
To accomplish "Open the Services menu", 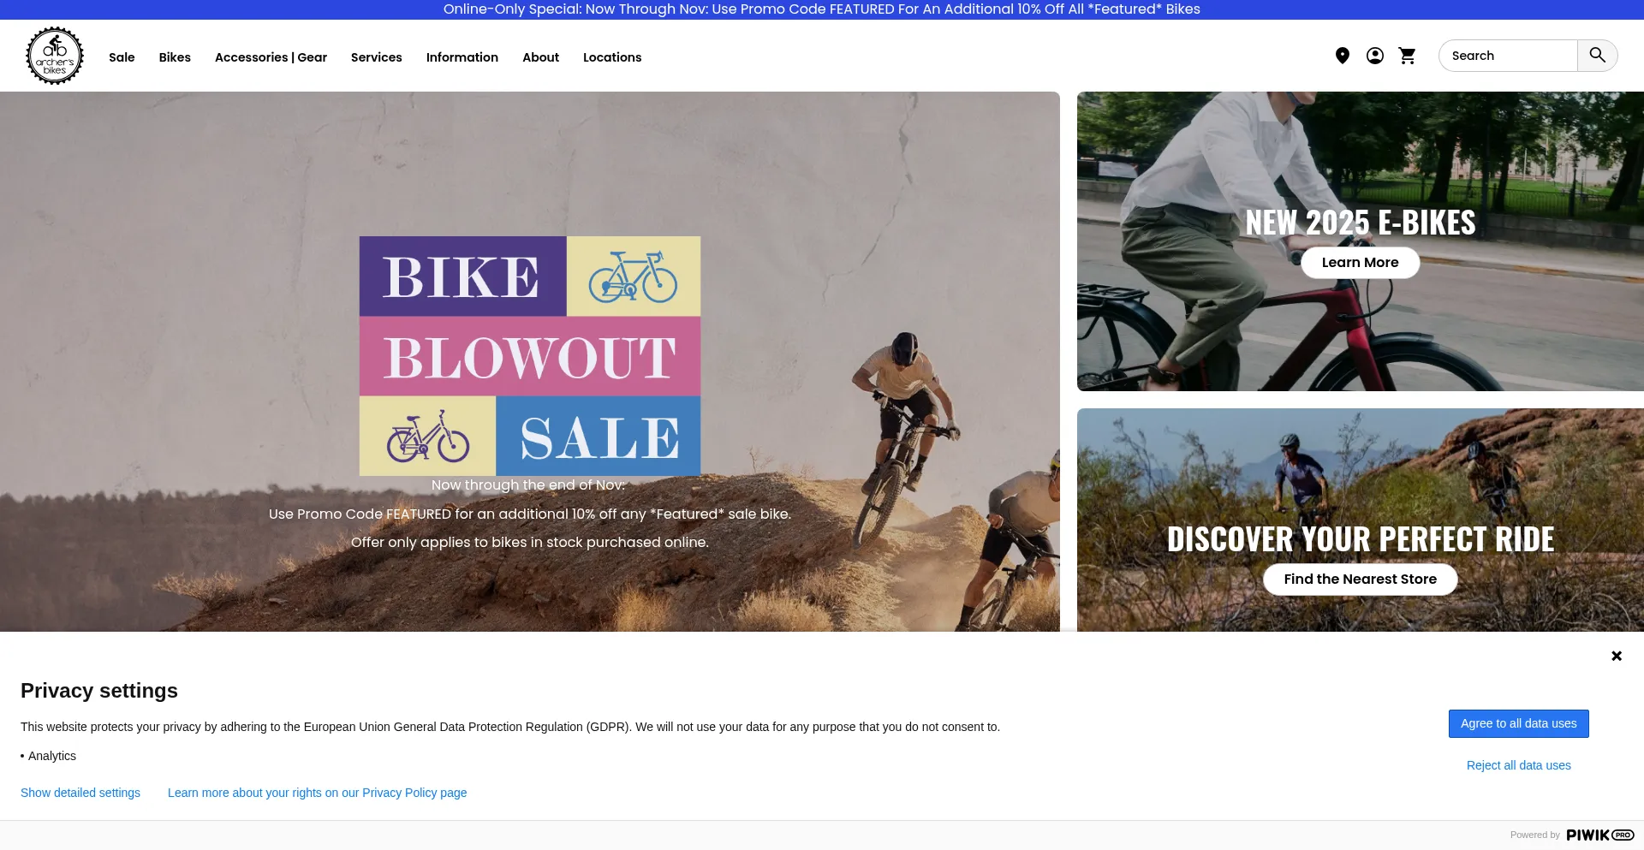I will point(377,57).
